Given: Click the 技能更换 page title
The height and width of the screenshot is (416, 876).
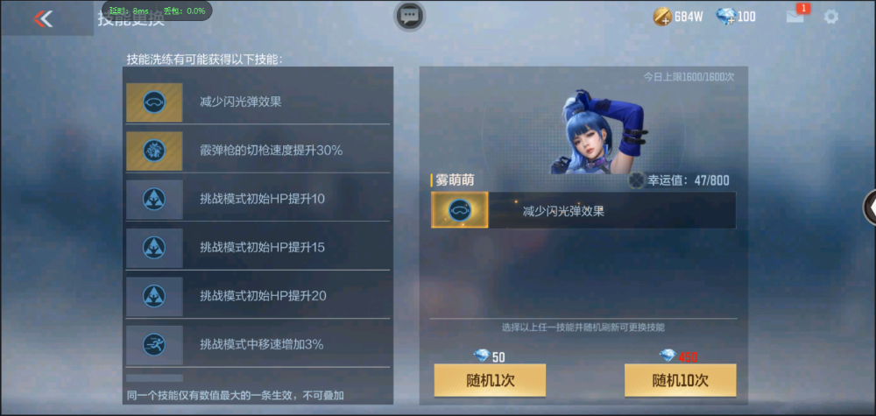Looking at the screenshot, I should (x=131, y=20).
